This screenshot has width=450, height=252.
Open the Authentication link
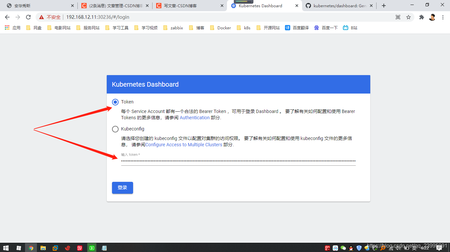[195, 118]
